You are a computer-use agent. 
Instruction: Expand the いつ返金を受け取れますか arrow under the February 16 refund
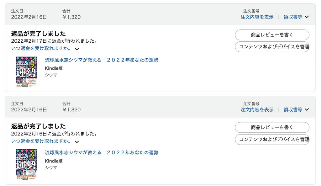[77, 142]
